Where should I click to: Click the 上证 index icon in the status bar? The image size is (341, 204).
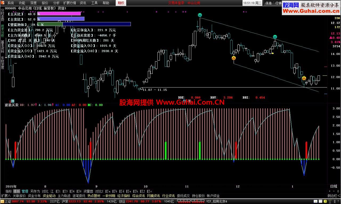(2, 202)
